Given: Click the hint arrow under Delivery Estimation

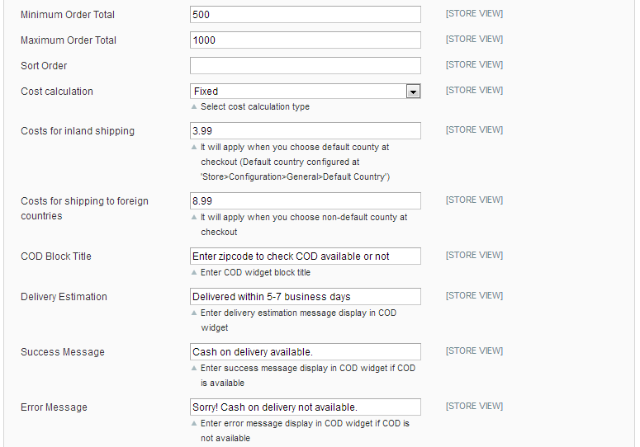Looking at the screenshot, I should click(194, 313).
